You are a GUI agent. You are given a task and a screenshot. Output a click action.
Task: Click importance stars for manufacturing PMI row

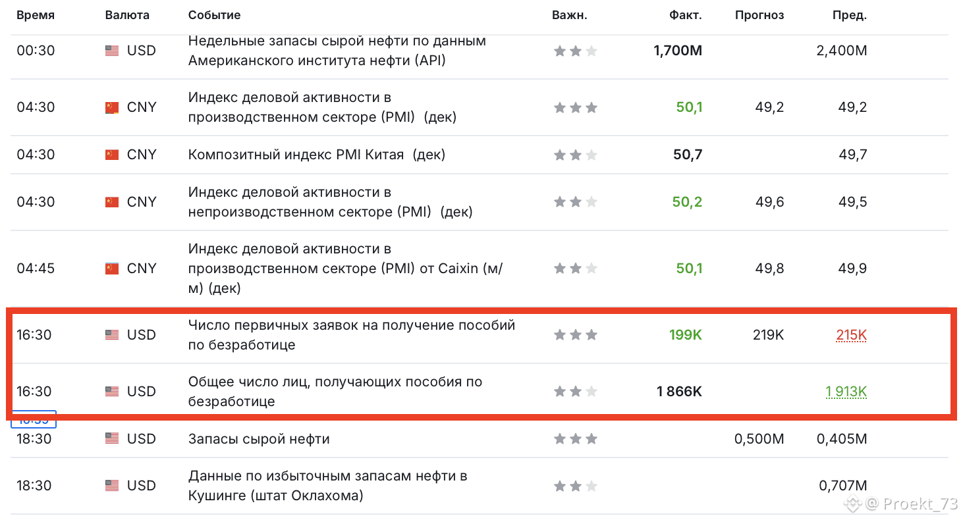click(575, 107)
